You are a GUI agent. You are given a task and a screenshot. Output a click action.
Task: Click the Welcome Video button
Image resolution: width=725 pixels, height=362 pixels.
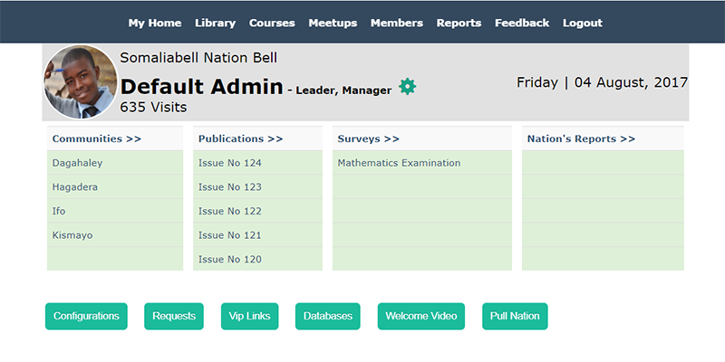click(x=420, y=316)
